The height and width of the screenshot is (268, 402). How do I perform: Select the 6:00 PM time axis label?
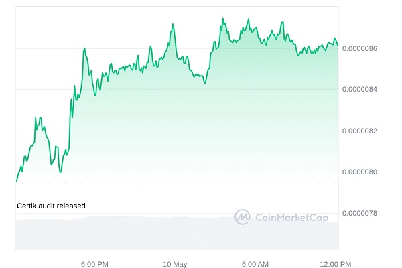click(92, 263)
